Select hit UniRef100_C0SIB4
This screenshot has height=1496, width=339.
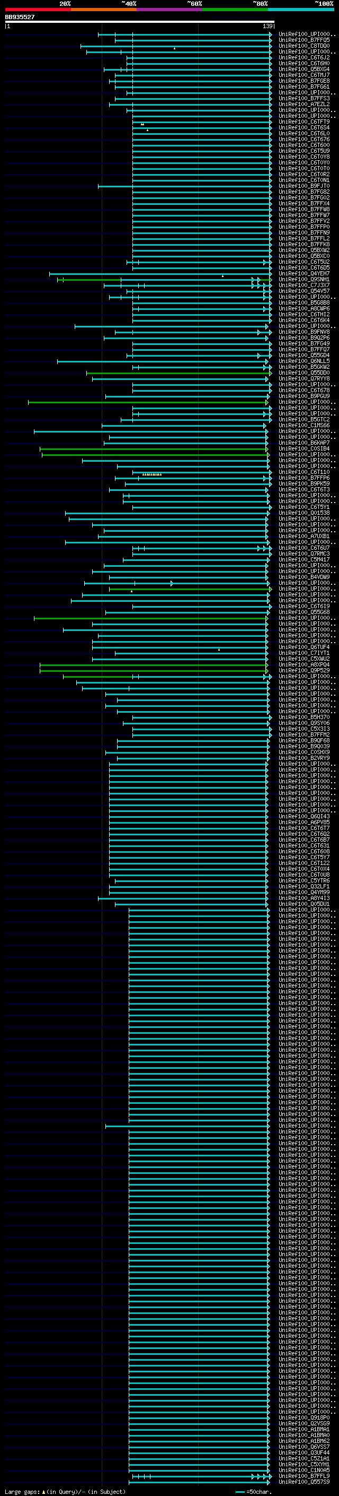click(x=304, y=449)
